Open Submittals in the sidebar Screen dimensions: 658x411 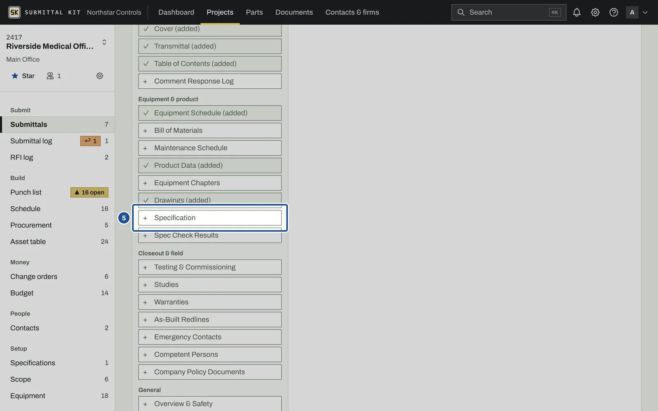(x=58, y=125)
